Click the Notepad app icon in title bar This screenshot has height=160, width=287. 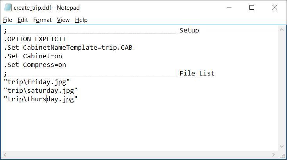(x=8, y=8)
